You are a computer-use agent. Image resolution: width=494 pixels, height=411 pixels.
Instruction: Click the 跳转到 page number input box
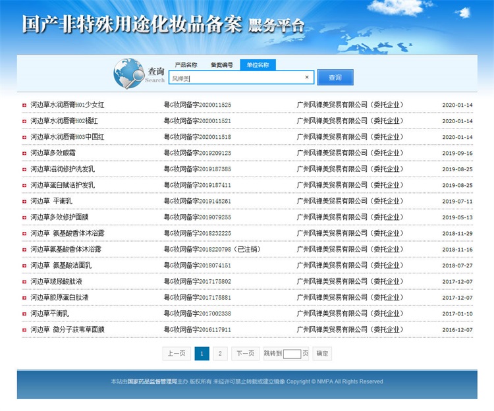(x=292, y=354)
